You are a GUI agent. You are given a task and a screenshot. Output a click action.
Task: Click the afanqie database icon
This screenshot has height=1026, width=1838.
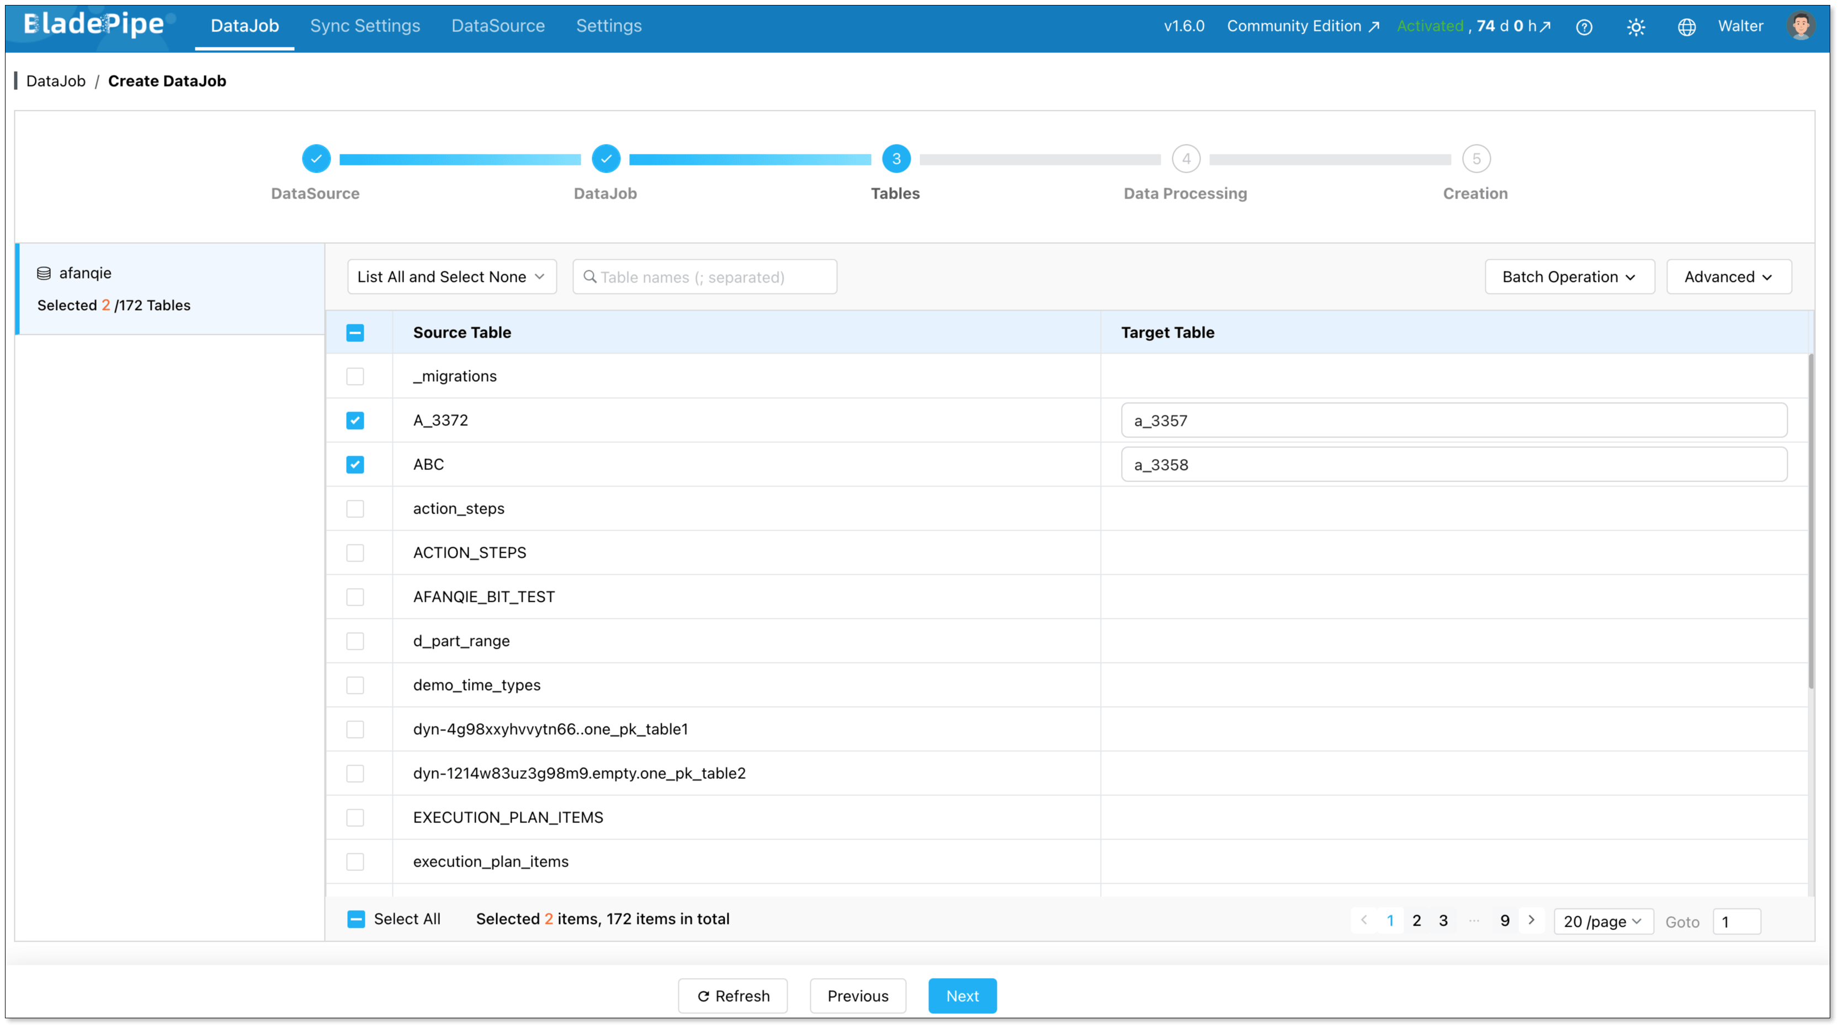pos(44,273)
